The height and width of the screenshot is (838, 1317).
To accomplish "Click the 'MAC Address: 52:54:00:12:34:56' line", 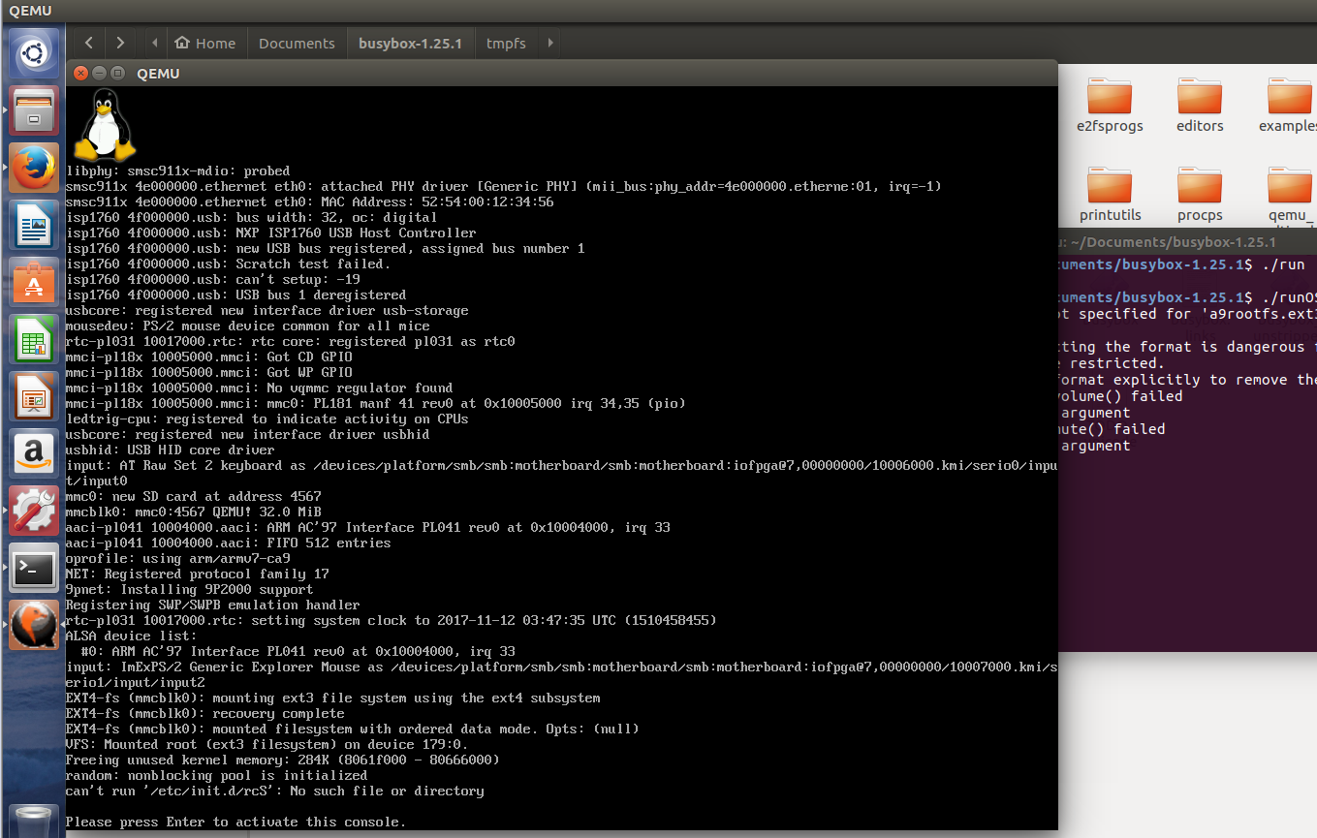I will 309,202.
